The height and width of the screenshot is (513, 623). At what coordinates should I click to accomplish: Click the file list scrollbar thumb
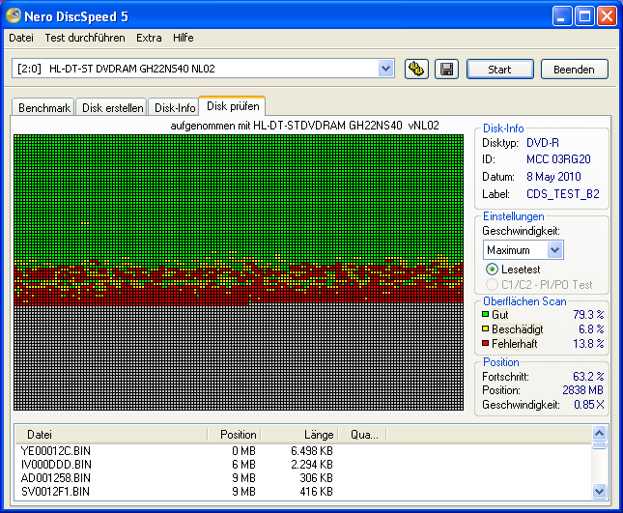tap(599, 445)
